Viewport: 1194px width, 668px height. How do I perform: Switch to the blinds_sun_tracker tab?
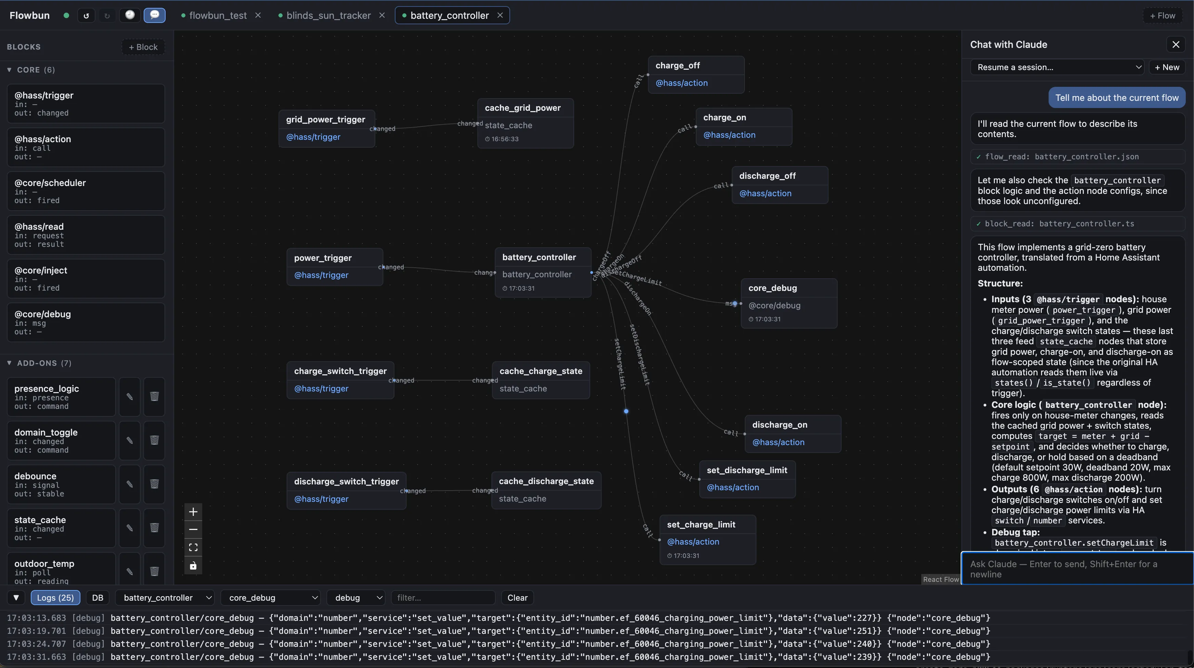329,15
